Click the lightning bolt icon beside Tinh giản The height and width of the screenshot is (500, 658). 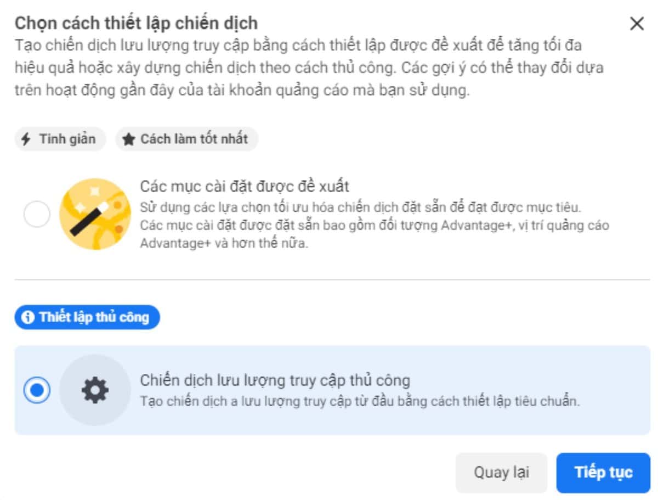[26, 139]
